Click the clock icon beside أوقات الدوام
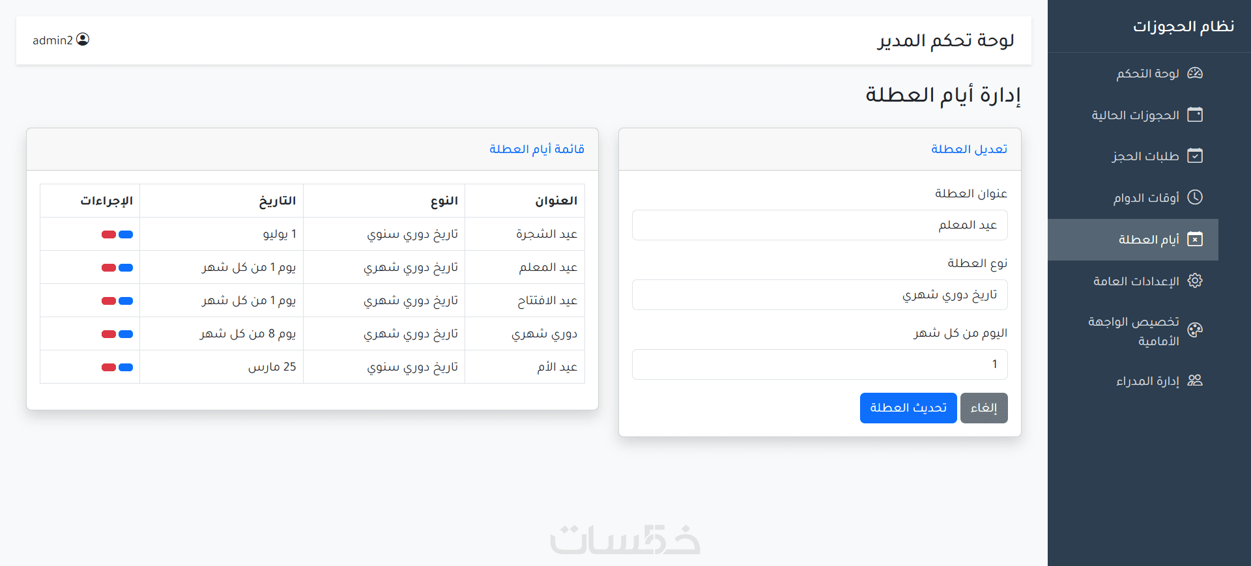This screenshot has width=1251, height=566. tap(1195, 197)
